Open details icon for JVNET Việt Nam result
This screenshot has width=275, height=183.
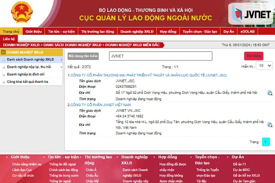click(x=269, y=124)
